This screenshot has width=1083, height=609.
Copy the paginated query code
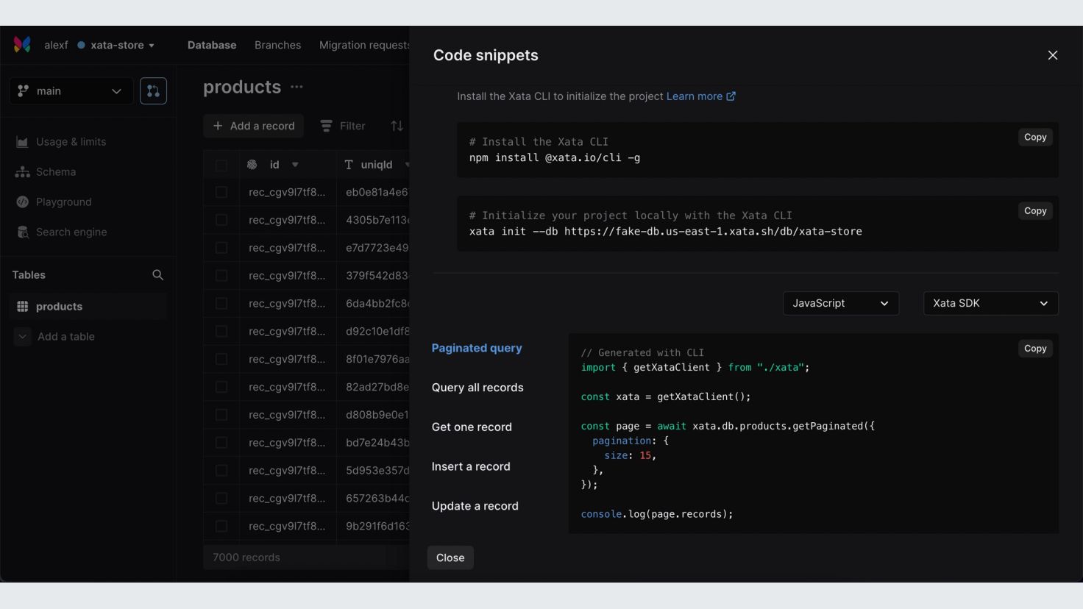point(1035,349)
